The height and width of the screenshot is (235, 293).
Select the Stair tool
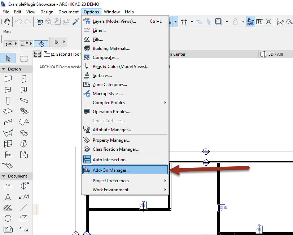(x=24, y=111)
